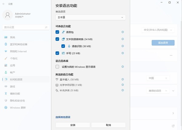182x130 pixels.
Task: Open the 中国 region dropdown
Action: coord(158,78)
